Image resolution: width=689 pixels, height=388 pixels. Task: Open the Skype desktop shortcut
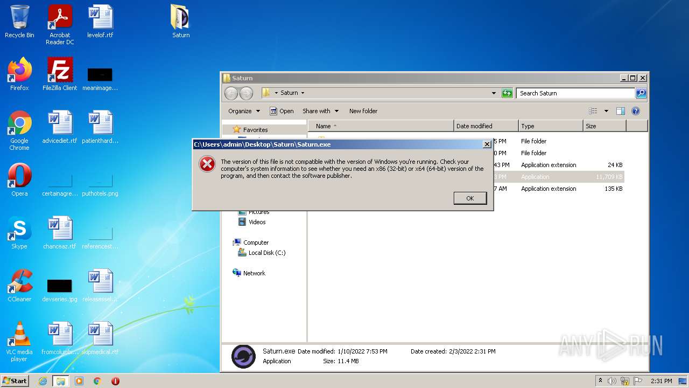pos(19,233)
